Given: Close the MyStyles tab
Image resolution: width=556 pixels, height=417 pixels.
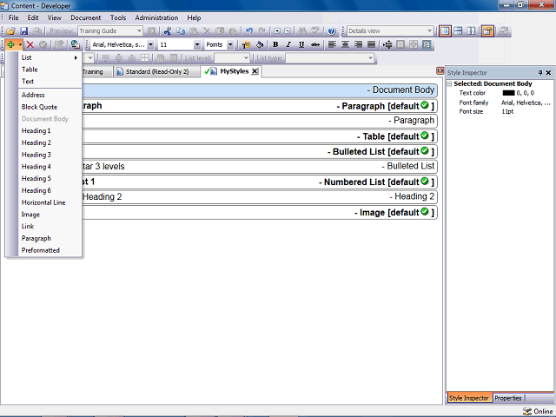Looking at the screenshot, I should click(255, 71).
